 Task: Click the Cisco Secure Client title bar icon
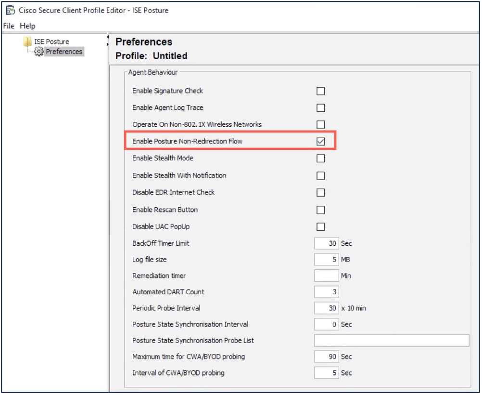click(11, 10)
